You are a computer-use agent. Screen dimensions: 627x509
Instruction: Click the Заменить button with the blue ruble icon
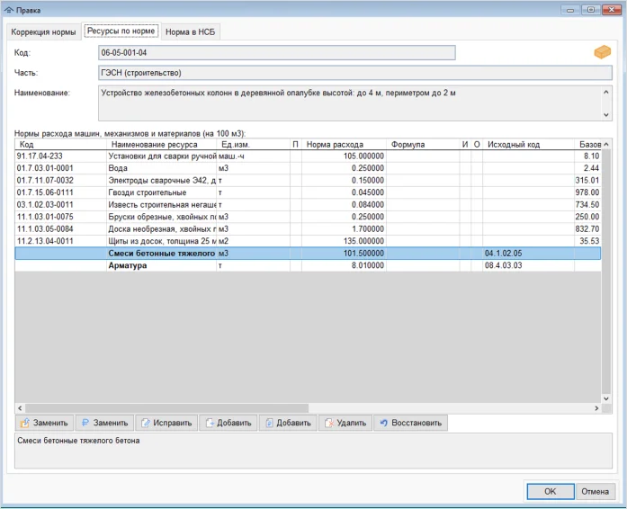104,423
